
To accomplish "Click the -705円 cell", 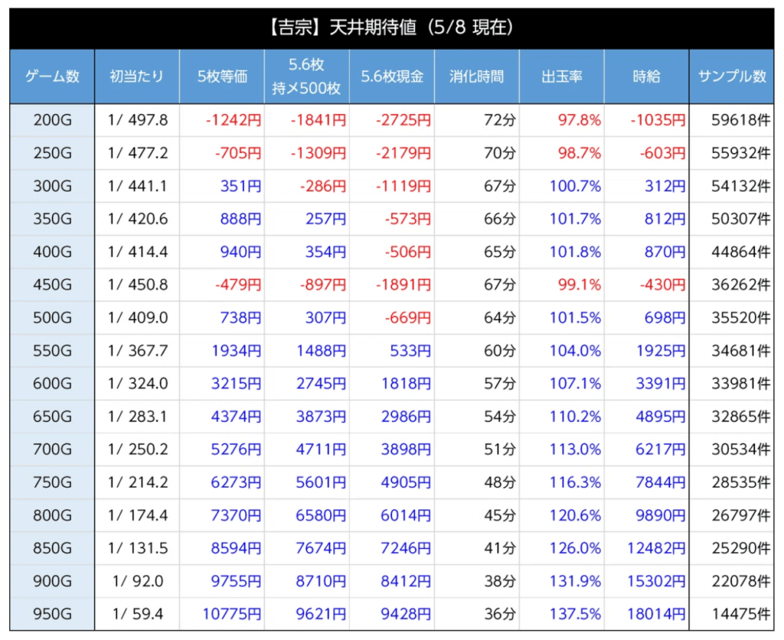I will [x=238, y=153].
